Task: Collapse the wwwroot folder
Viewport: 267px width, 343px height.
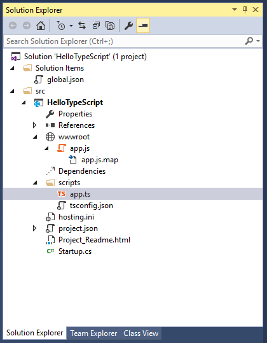Action: pos(35,137)
